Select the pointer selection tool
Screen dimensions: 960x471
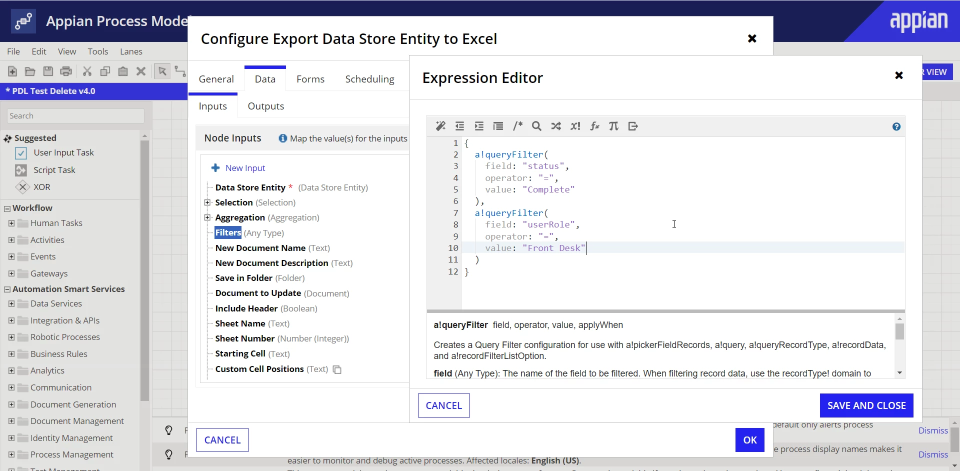(162, 71)
